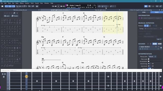Open the Sound menu
Viewport: 163px width, 91px height.
pos(37,3)
